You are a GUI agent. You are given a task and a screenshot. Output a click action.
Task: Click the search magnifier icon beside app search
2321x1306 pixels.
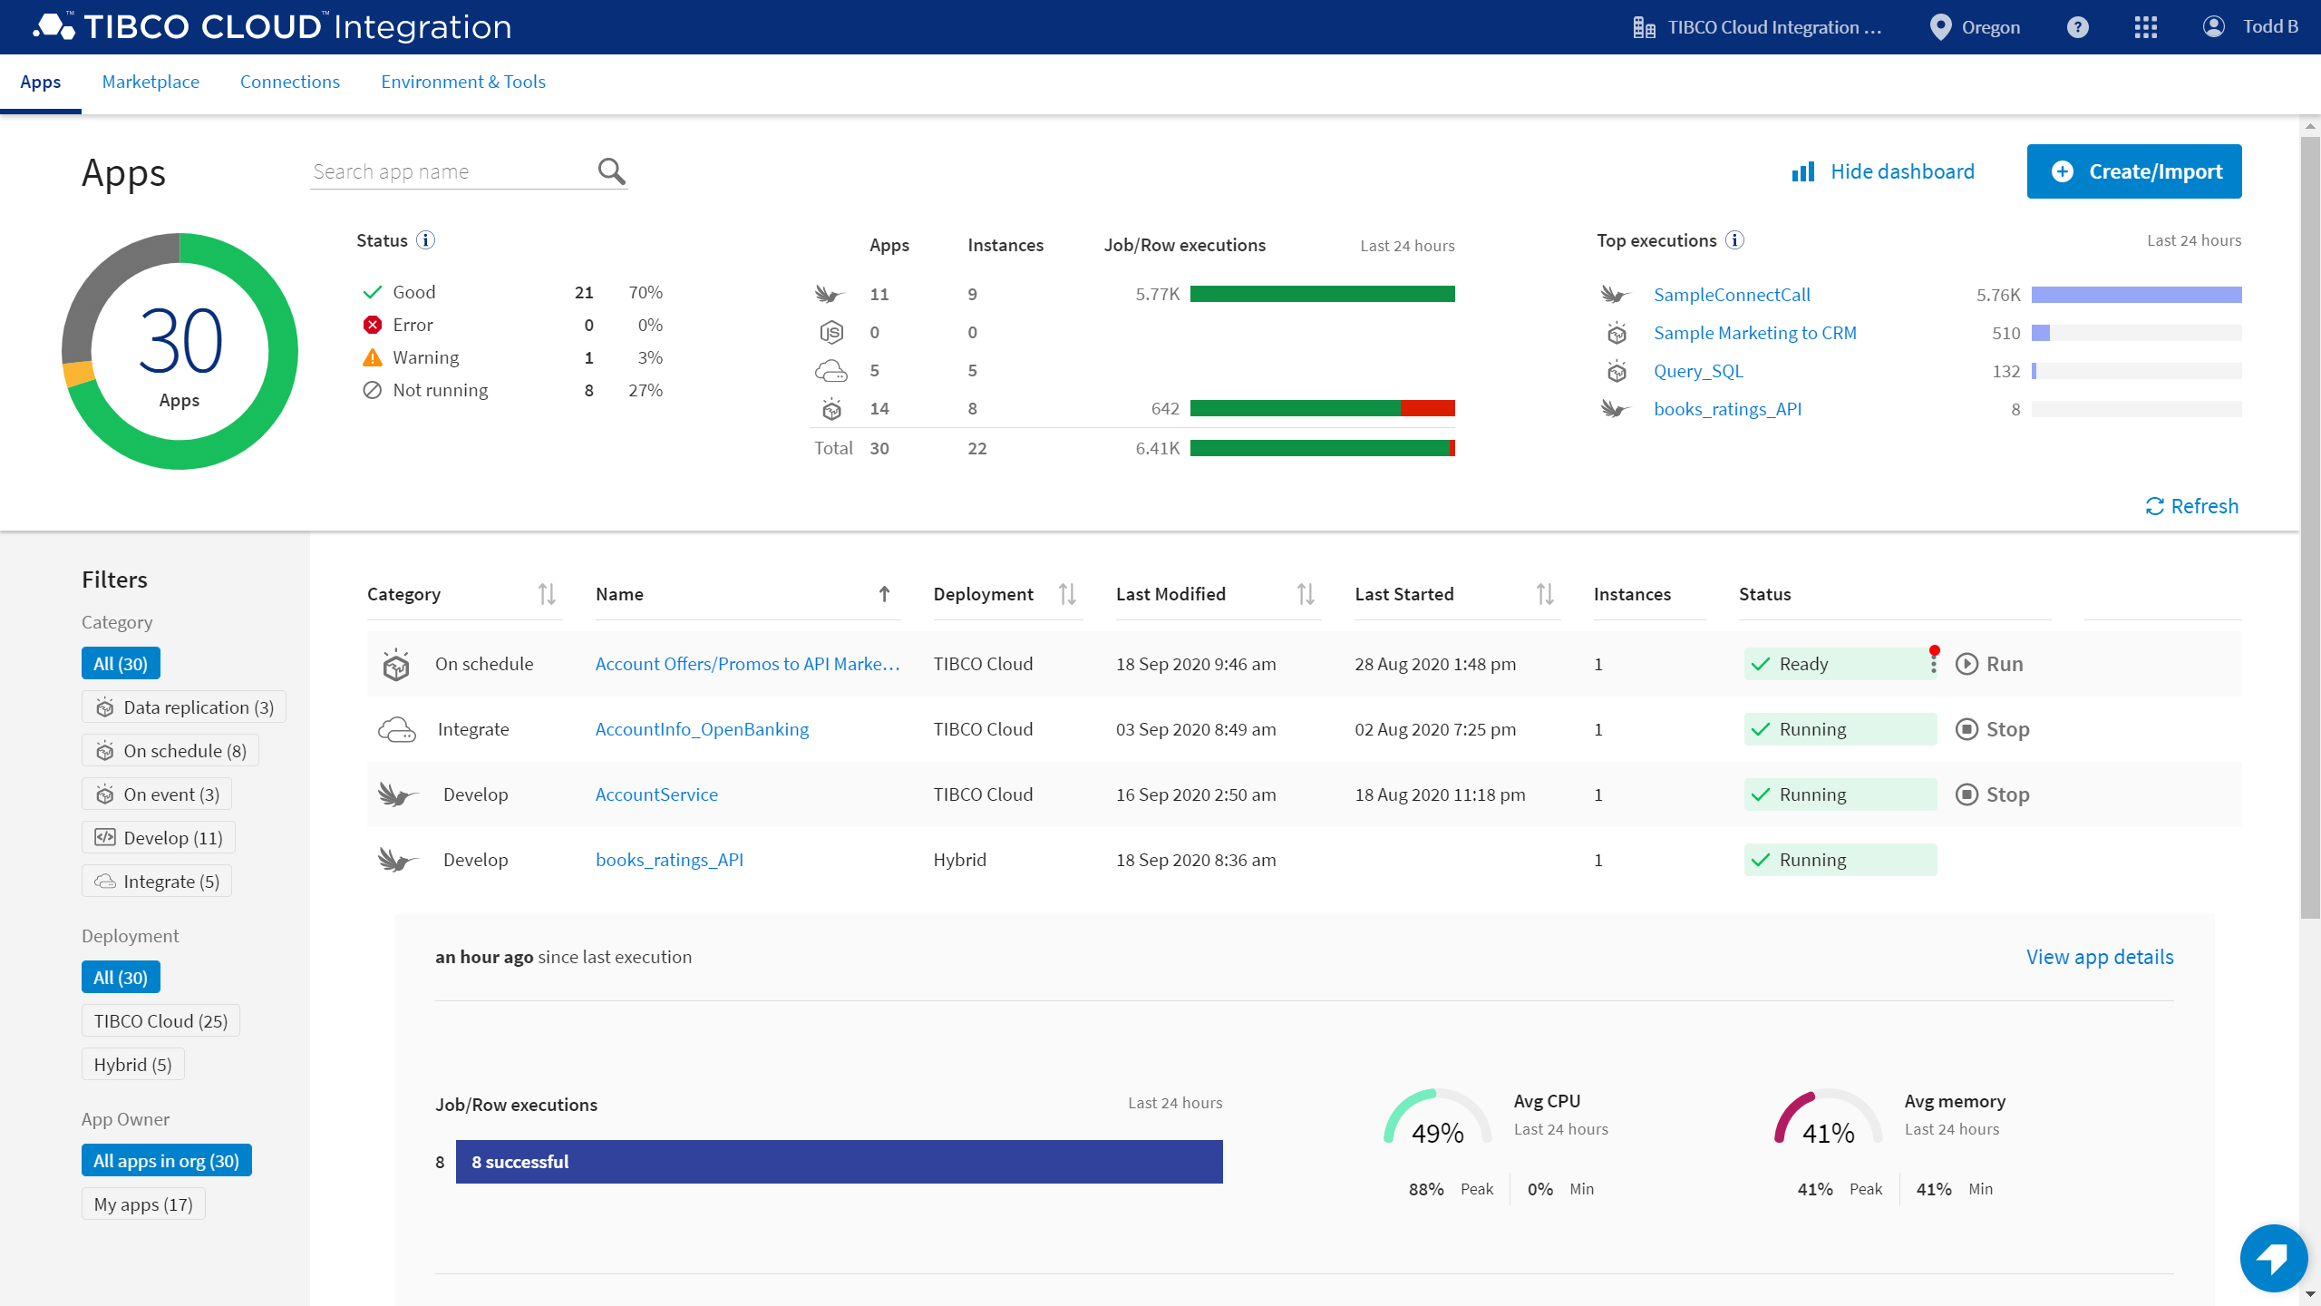609,171
